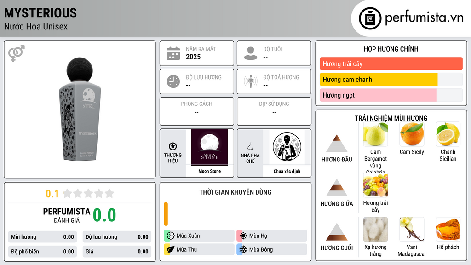Click the 2025 release year value
Screen dimensions: 471x265
(x=193, y=57)
